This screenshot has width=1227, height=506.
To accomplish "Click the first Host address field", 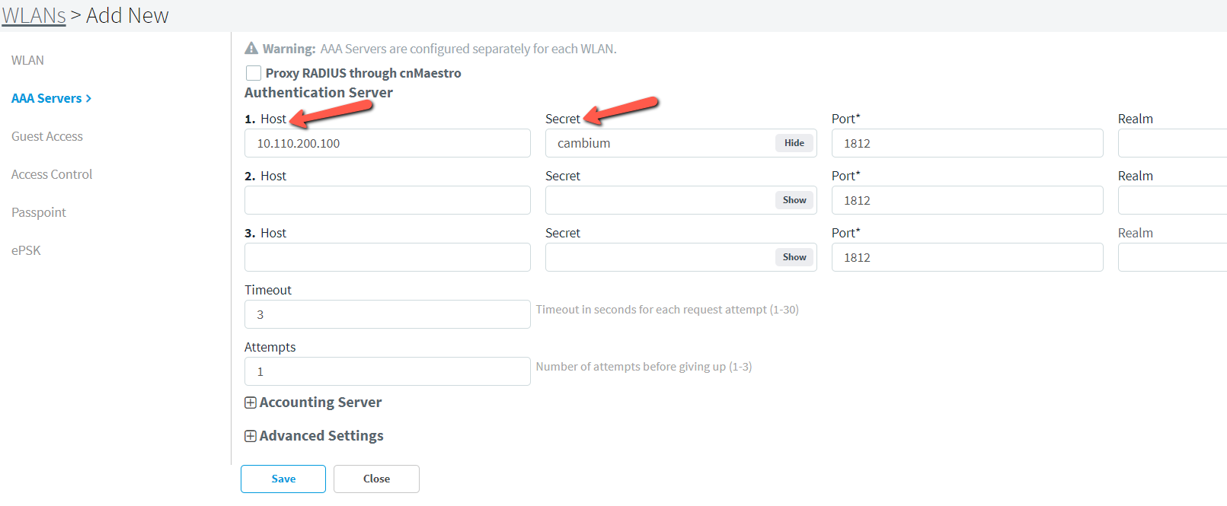I will click(x=387, y=142).
